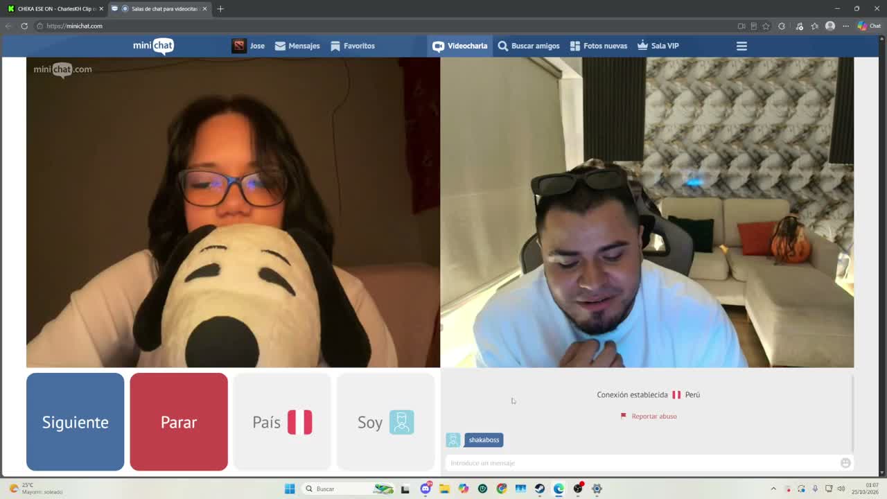Image resolution: width=887 pixels, height=499 pixels.
Task: Open File Explorer from the taskbar
Action: [x=444, y=489]
